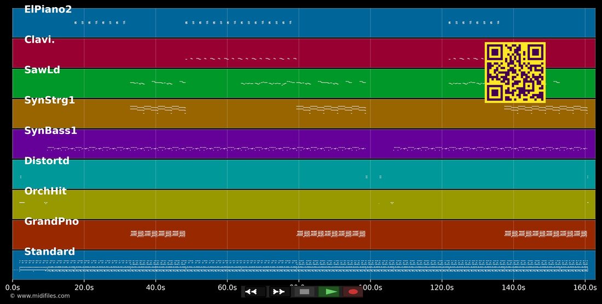Stop playback with the gray square button
Viewport: 602px width, 304px height.
(x=304, y=292)
